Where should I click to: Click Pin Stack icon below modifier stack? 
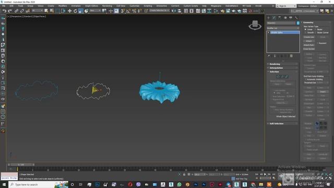point(269,56)
